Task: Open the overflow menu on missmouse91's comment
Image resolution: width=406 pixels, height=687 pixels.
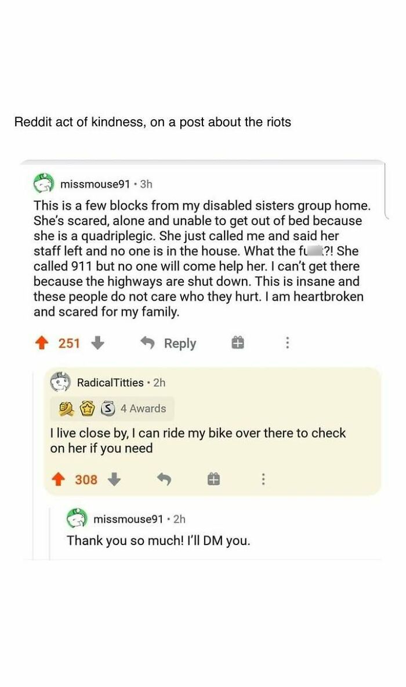Action: tap(287, 343)
